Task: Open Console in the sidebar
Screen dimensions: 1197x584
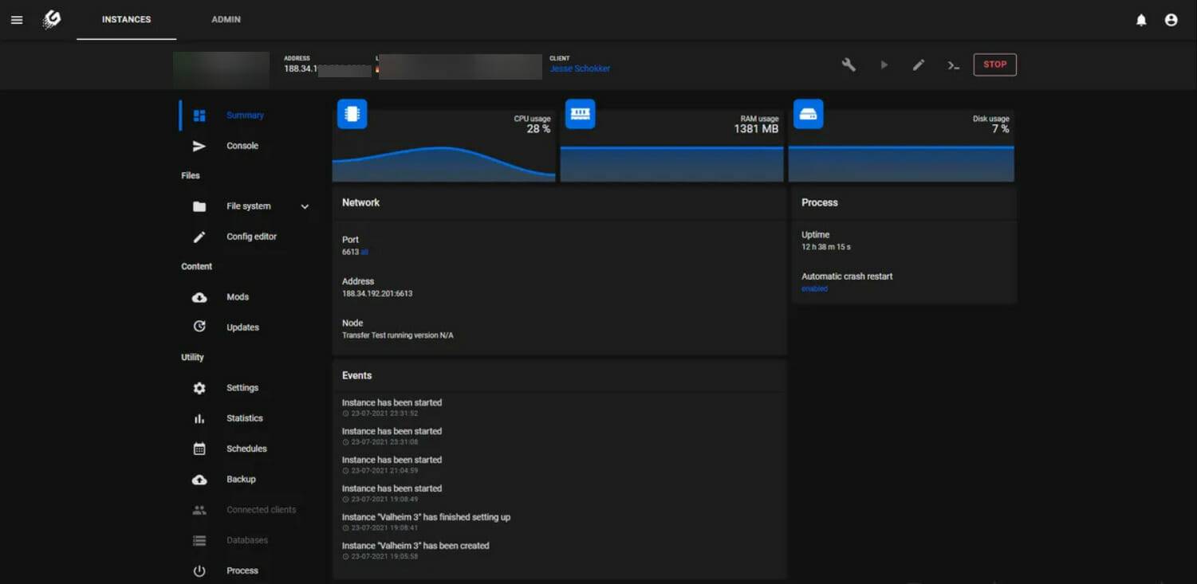Action: pyautogui.click(x=242, y=146)
